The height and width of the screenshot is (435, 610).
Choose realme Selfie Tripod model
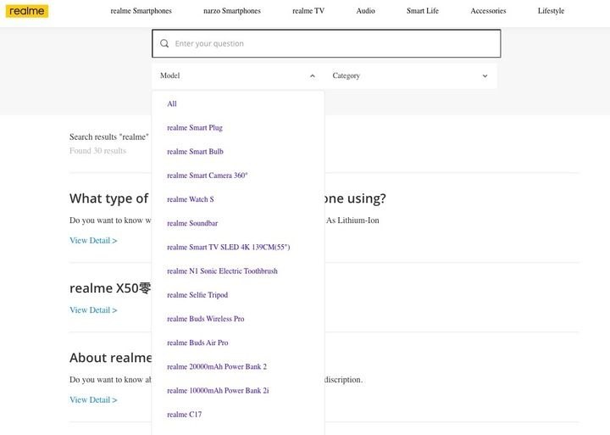click(197, 295)
